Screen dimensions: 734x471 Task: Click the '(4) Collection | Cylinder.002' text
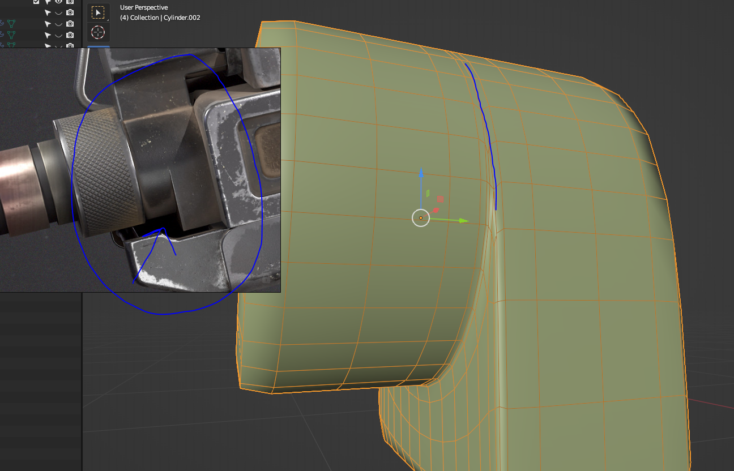point(160,18)
